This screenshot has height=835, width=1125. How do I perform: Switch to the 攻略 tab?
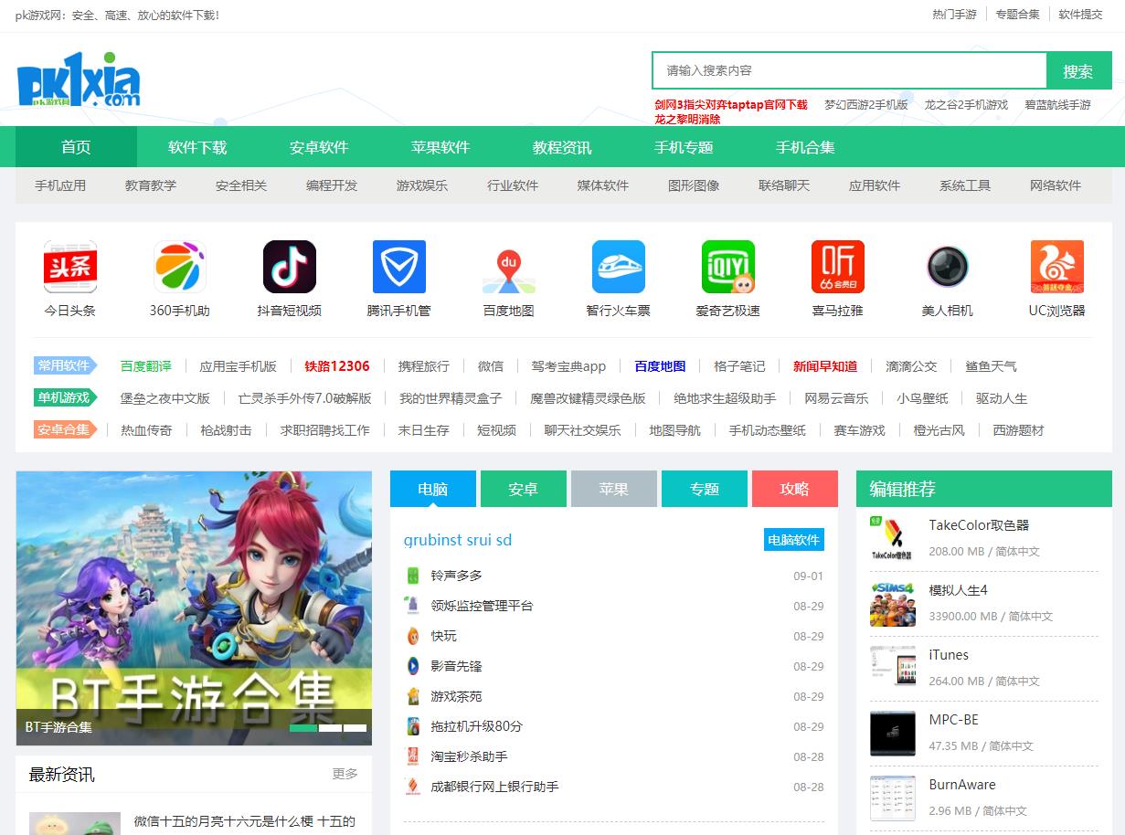[794, 489]
